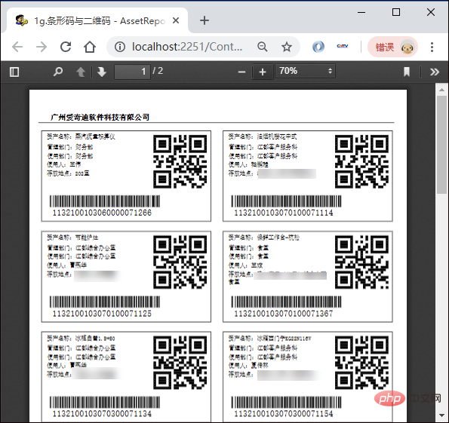Click the page number input field
Screen dimensions: 449x423
132,72
